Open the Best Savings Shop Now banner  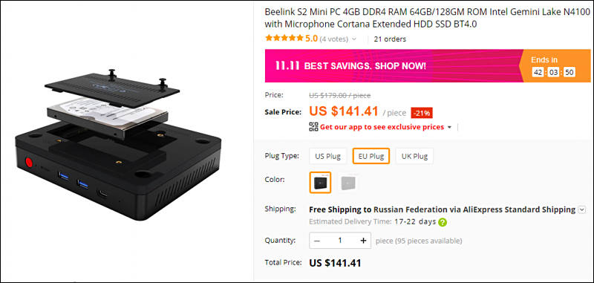pos(392,66)
